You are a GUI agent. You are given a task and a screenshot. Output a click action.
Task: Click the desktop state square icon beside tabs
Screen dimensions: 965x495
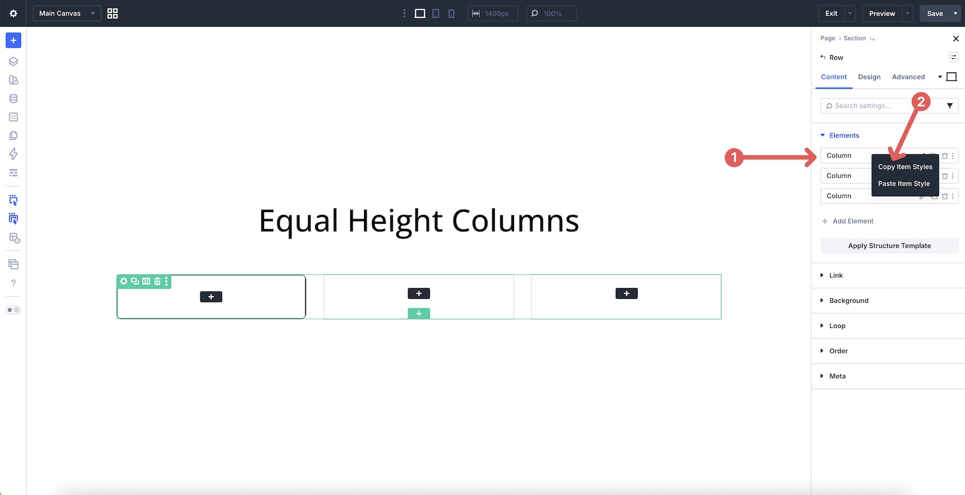point(952,77)
